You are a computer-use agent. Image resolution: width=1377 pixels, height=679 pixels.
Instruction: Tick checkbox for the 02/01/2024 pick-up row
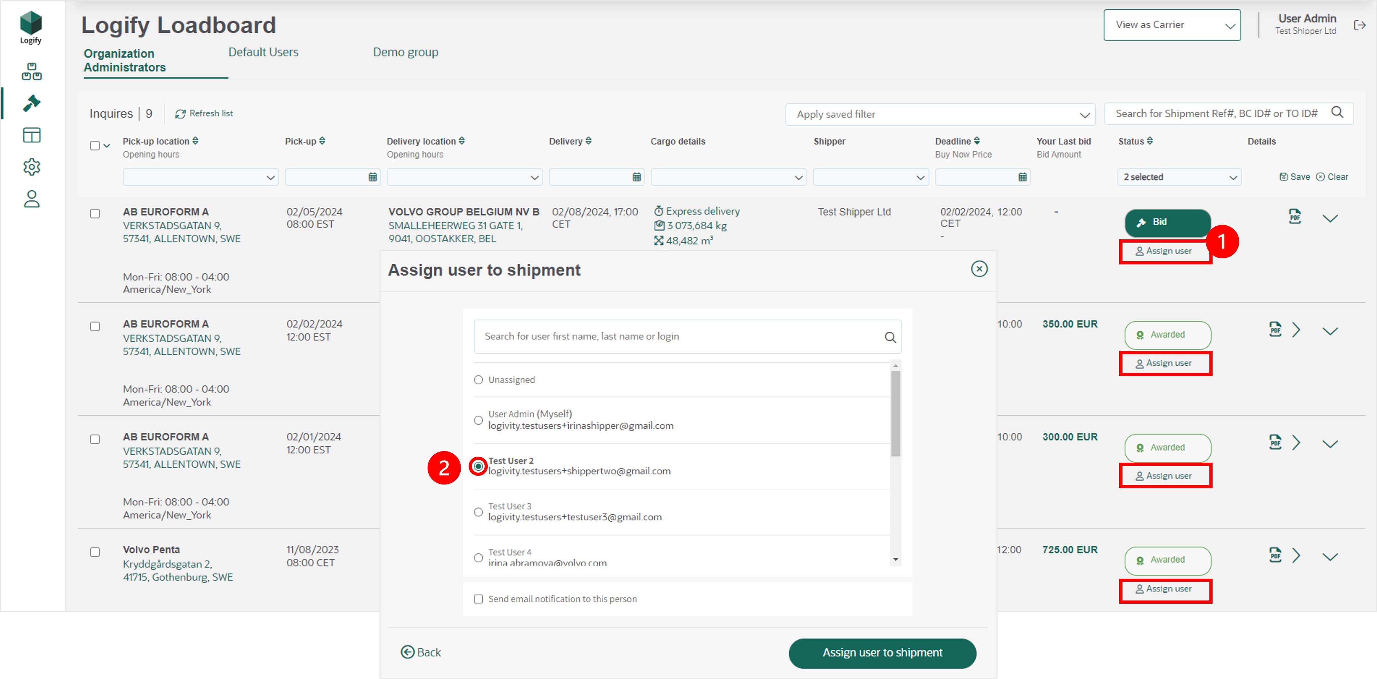95,439
